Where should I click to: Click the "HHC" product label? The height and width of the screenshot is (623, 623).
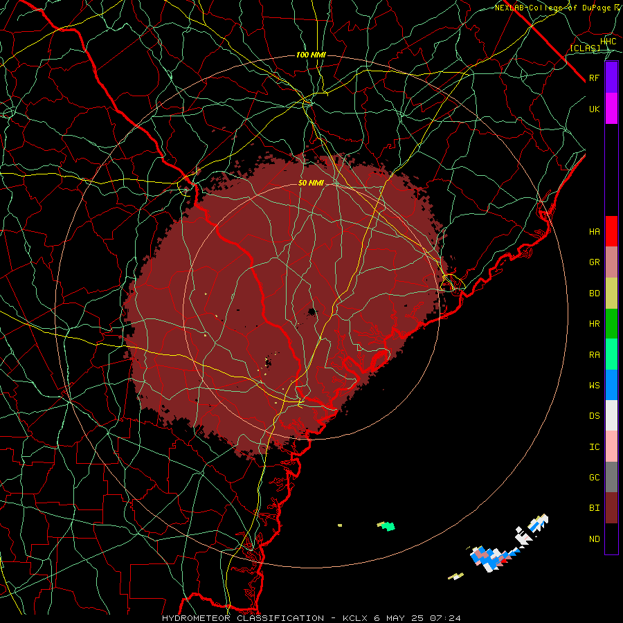pos(608,41)
